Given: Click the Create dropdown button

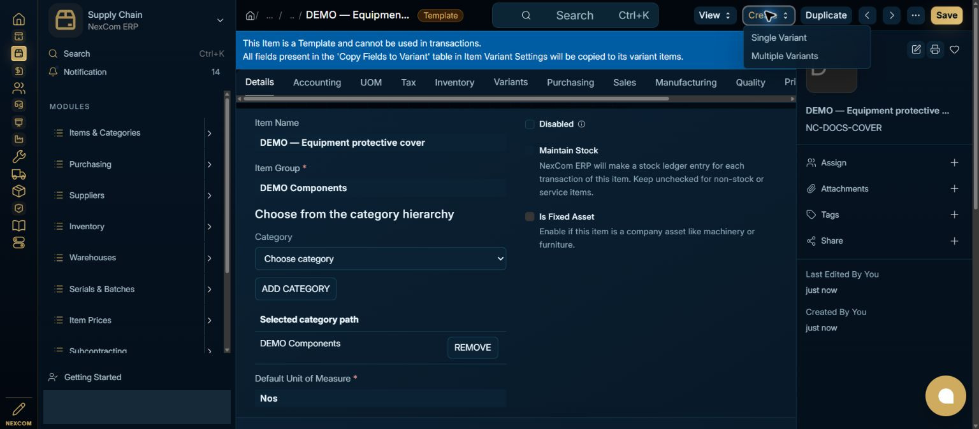Looking at the screenshot, I should point(768,15).
